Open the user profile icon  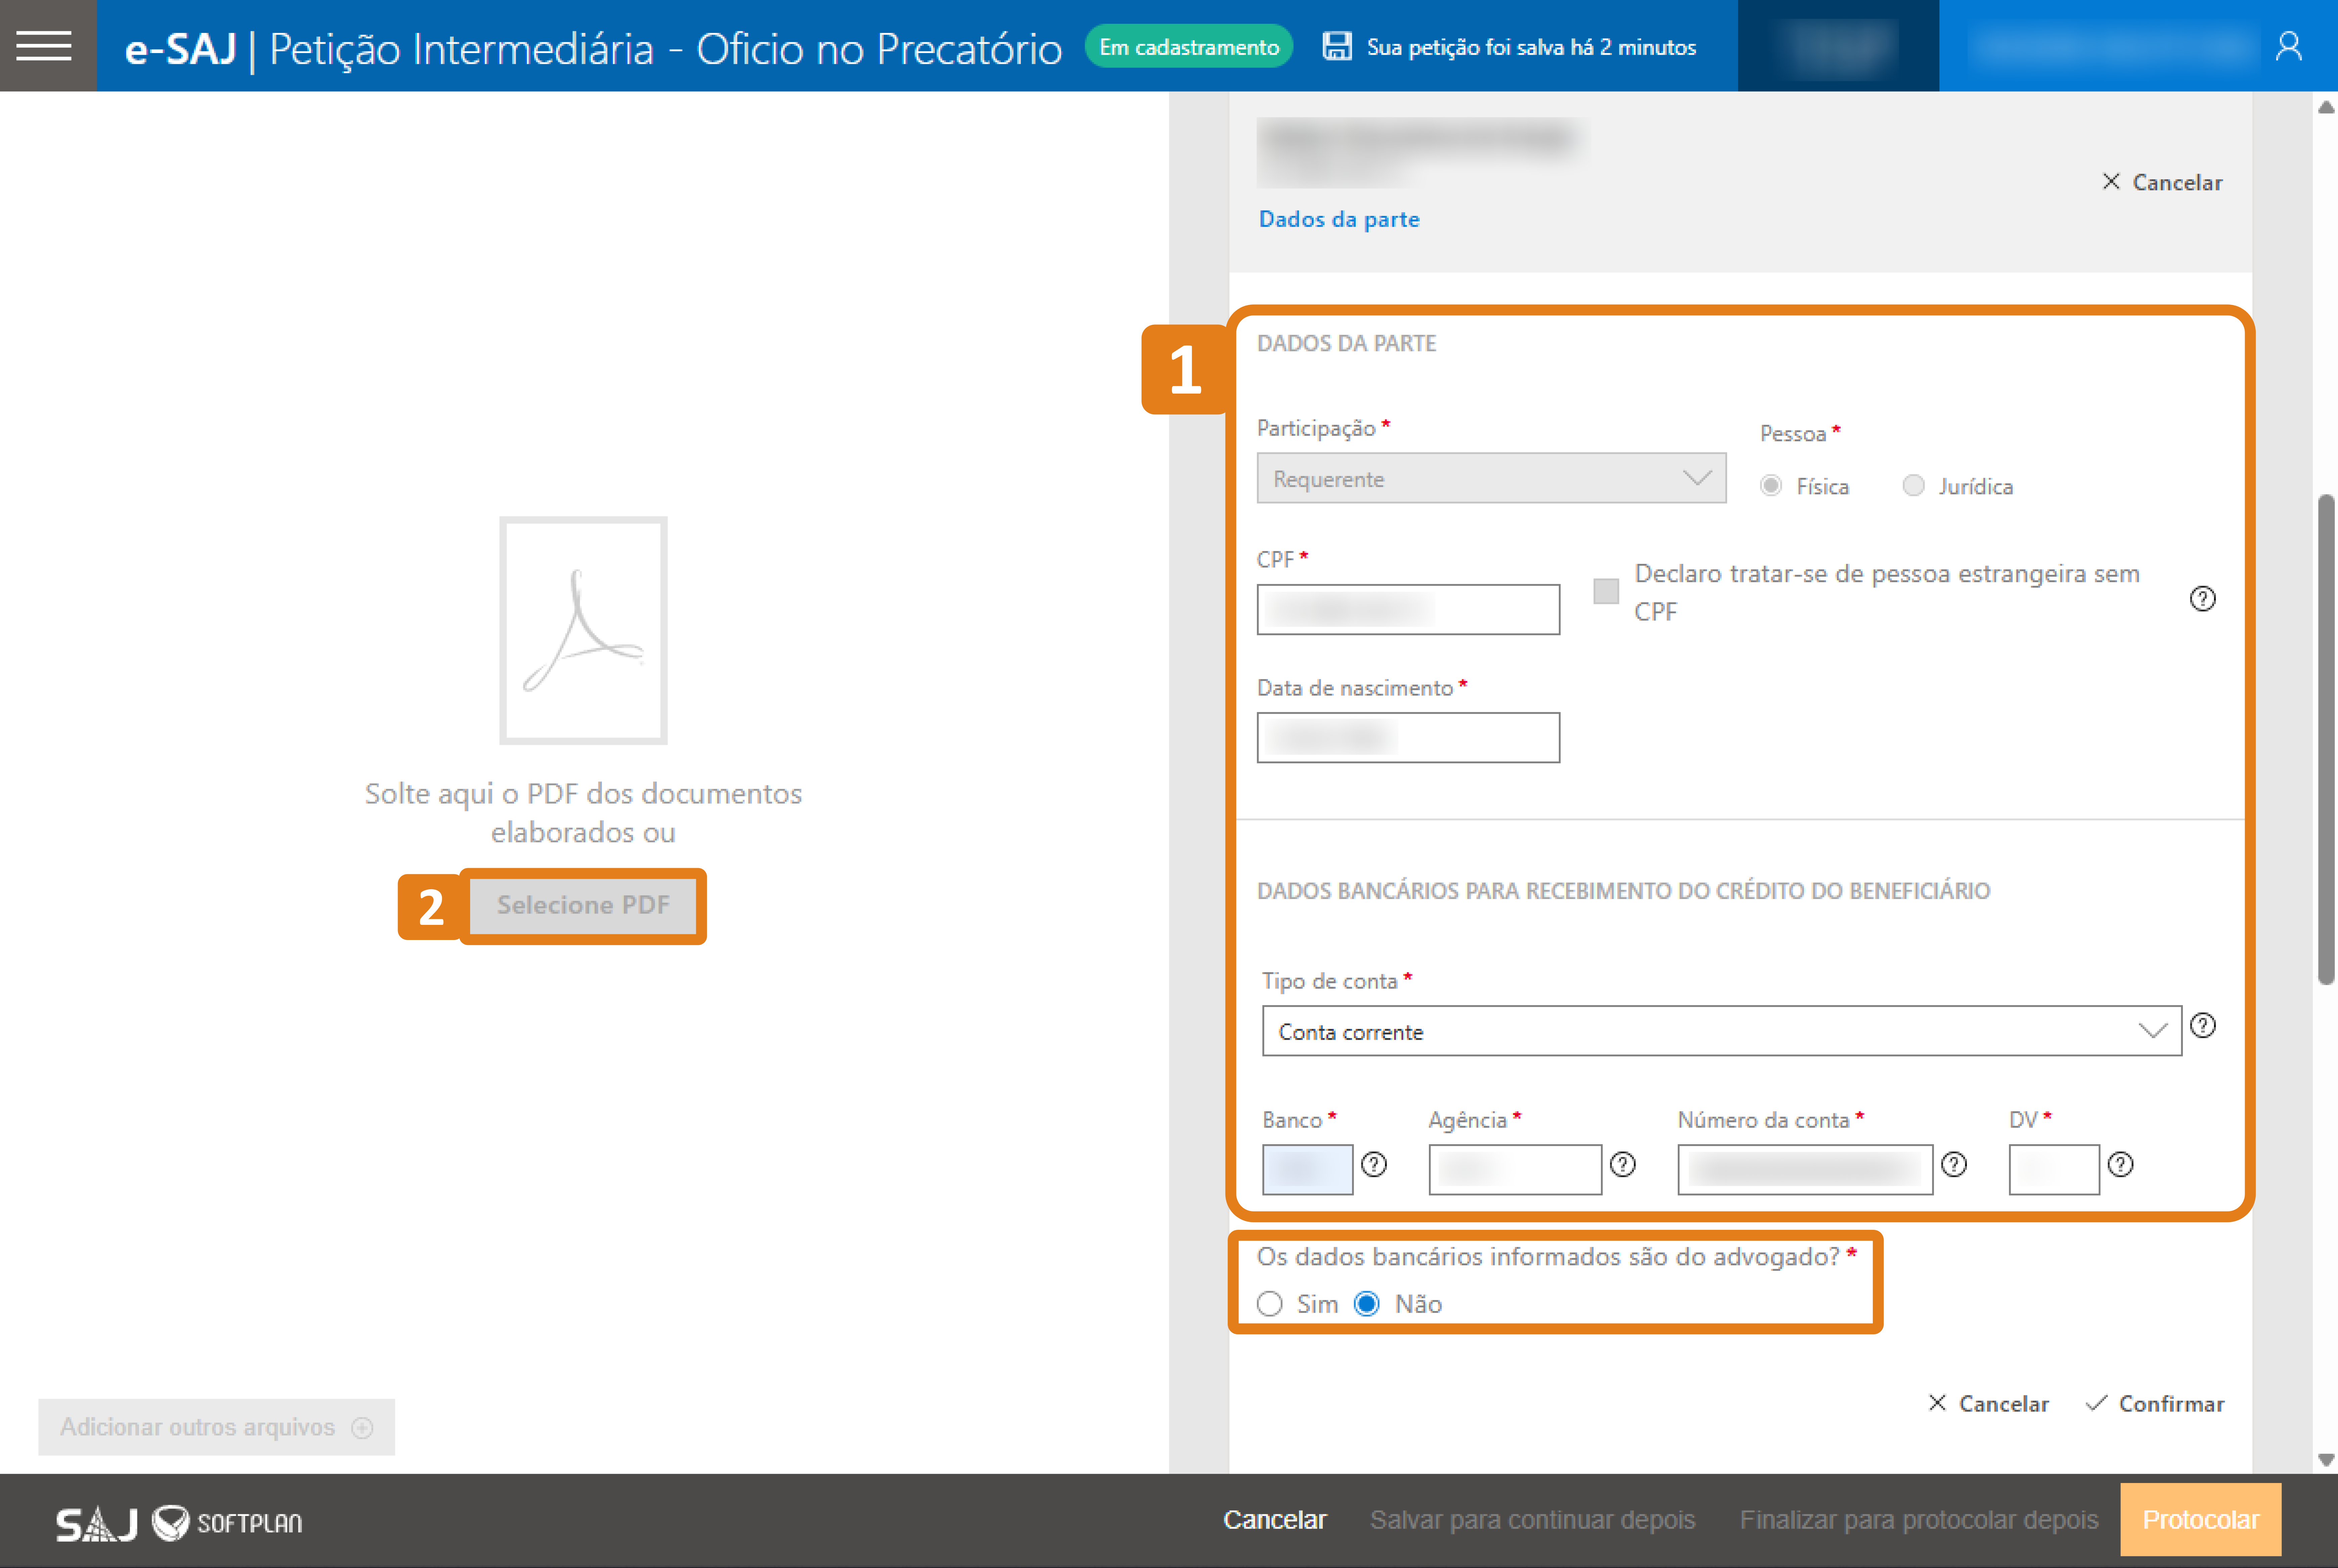point(2288,46)
